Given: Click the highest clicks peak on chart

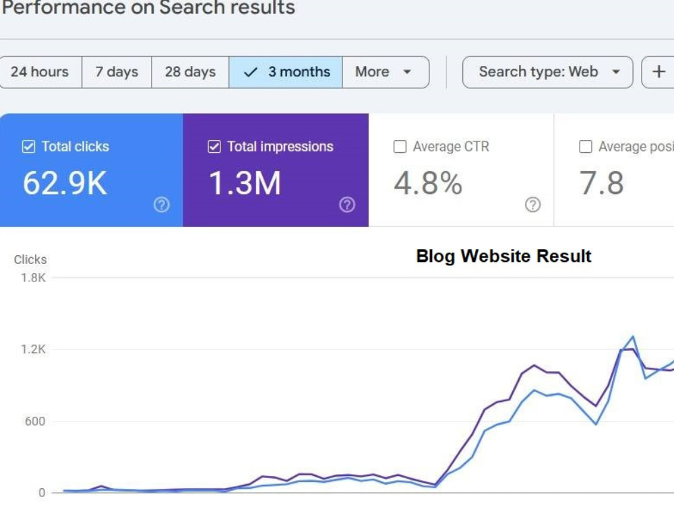Looking at the screenshot, I should click(x=633, y=337).
